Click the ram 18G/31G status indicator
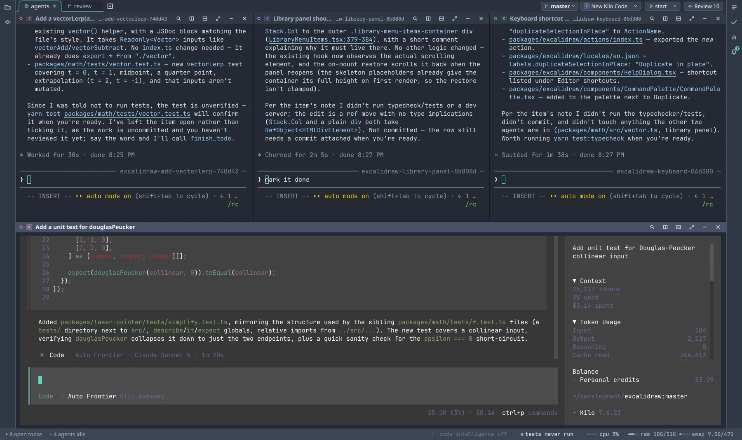742x440 pixels. point(652,434)
